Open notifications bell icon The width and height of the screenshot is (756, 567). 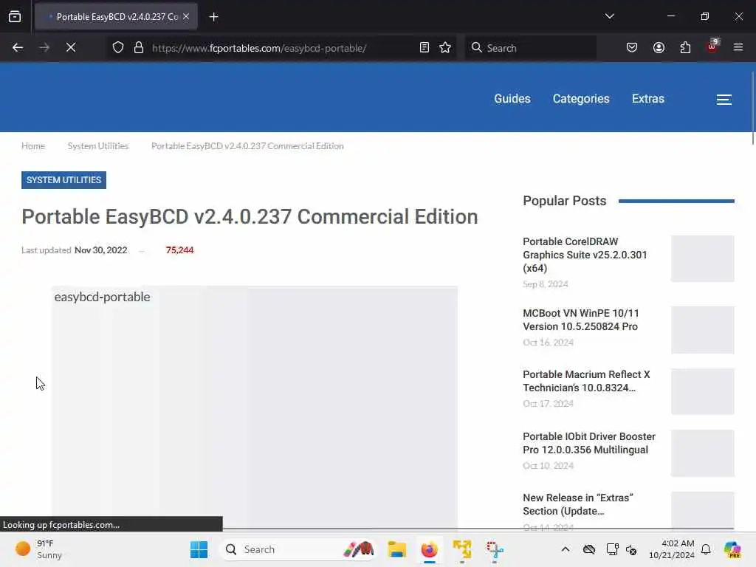(x=706, y=549)
